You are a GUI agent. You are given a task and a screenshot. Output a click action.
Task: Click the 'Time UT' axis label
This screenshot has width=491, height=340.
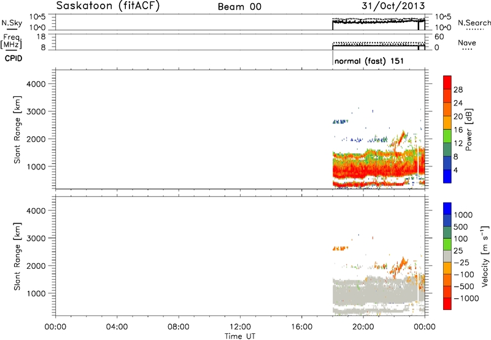pyautogui.click(x=240, y=336)
